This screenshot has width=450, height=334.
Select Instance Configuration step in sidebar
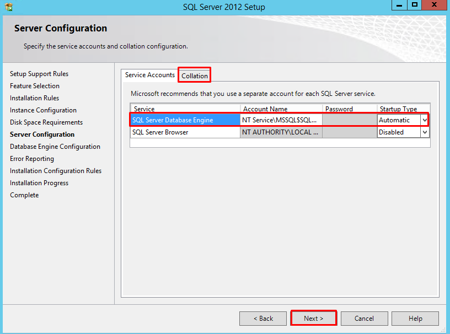click(43, 110)
